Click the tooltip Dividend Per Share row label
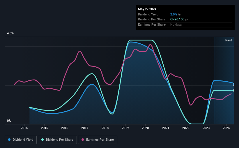Viewport: 239px width, 148px height. point(151,20)
